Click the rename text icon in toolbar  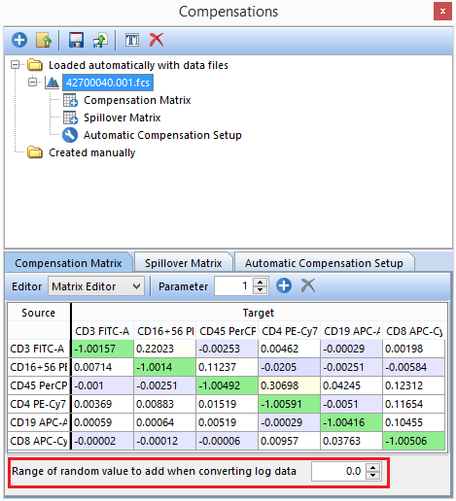pos(132,40)
